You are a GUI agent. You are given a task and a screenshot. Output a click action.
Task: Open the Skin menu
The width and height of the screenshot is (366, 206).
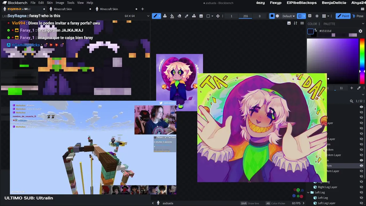(50, 3)
